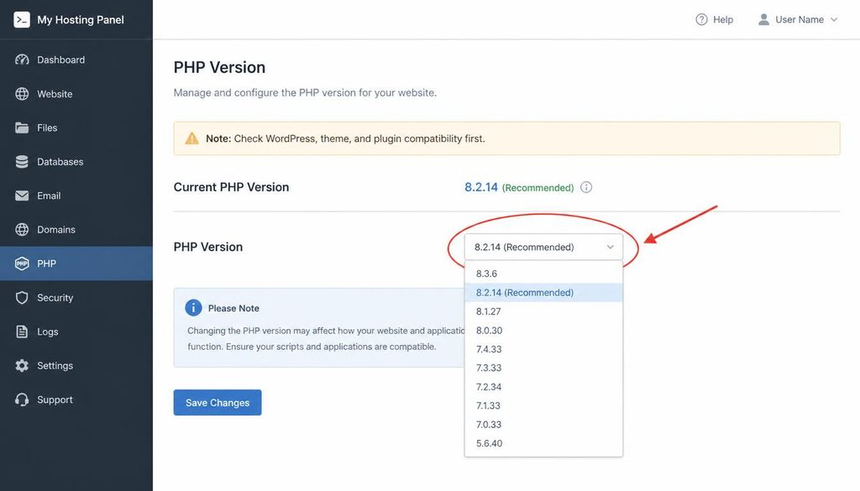Viewport: 860px width, 491px height.
Task: Click the compatibility Note banner text
Action: click(345, 138)
